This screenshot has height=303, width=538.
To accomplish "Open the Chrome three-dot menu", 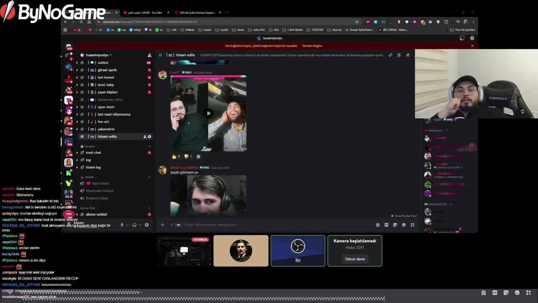I will coord(474,22).
